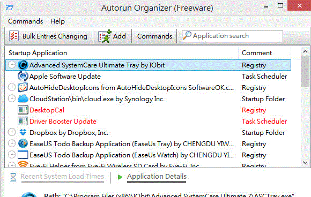The height and width of the screenshot is (197, 311).
Task: Toggle delay clock for Dropbox entry
Action: [x=12, y=132]
